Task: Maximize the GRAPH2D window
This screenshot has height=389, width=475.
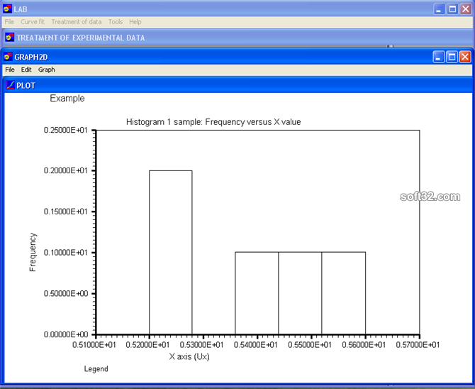Action: pos(452,57)
